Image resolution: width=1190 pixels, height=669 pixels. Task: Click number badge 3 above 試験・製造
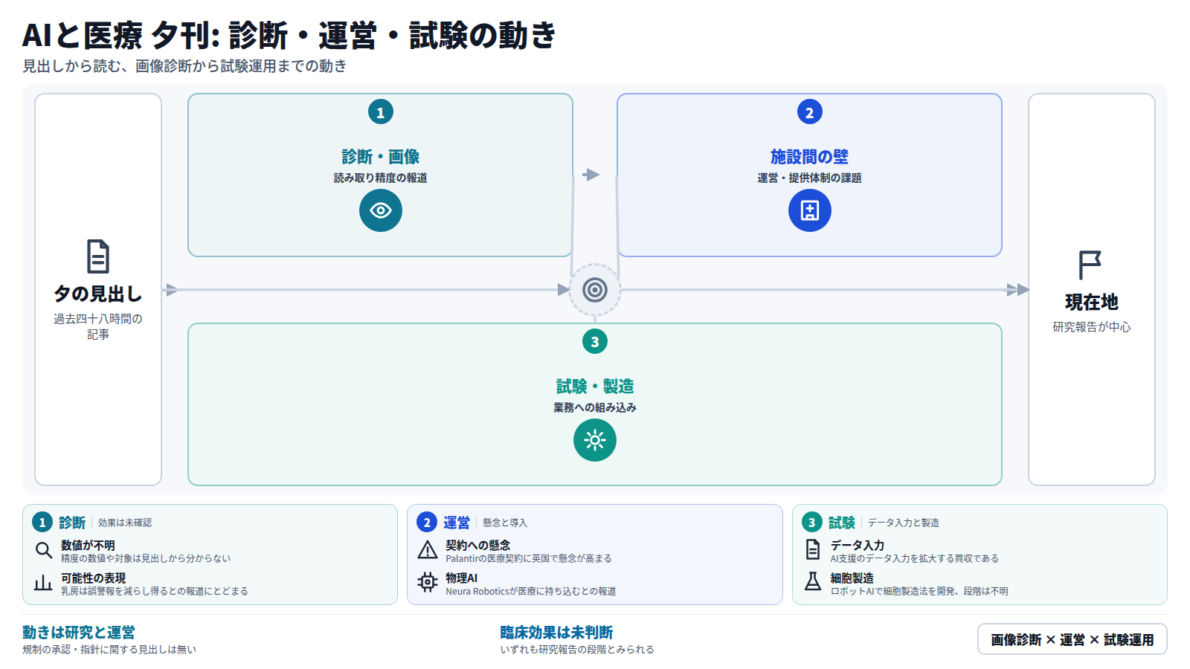595,342
